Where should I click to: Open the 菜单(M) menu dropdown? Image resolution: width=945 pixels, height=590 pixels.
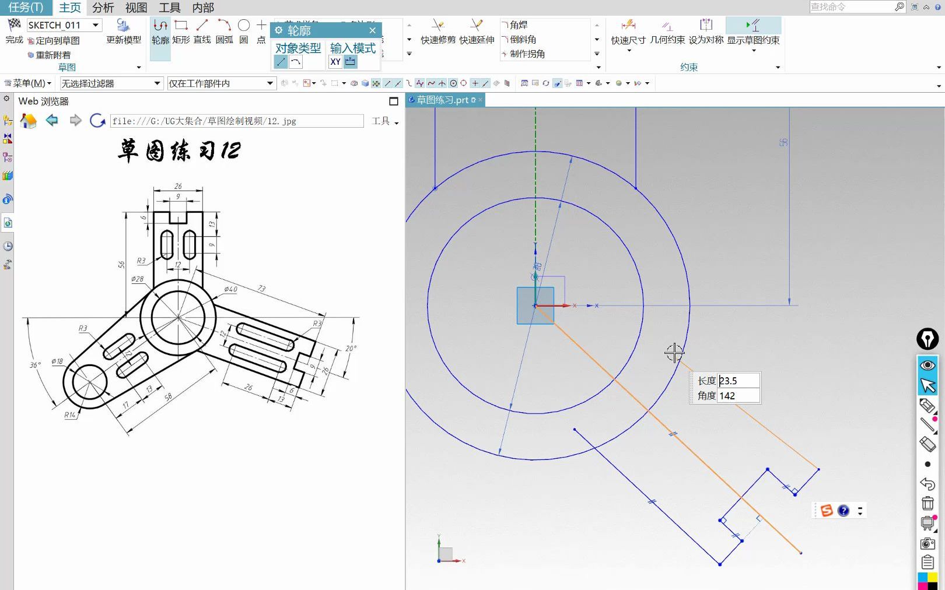pyautogui.click(x=28, y=83)
